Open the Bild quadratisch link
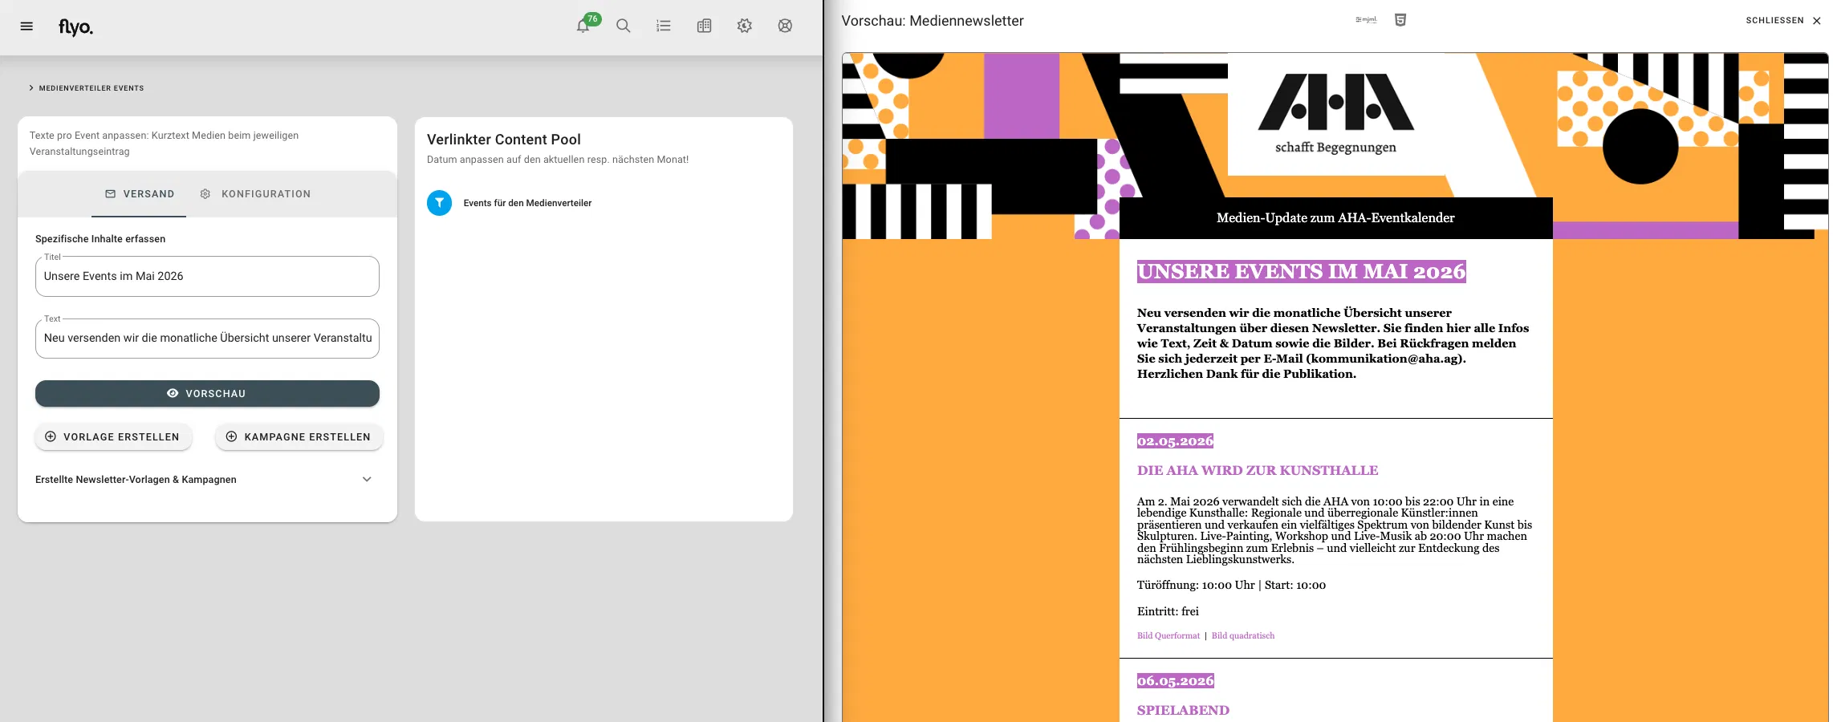Image resolution: width=1833 pixels, height=722 pixels. [x=1243, y=636]
